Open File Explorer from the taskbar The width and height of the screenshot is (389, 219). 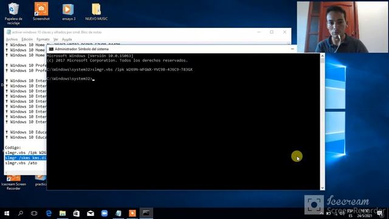pos(63,213)
